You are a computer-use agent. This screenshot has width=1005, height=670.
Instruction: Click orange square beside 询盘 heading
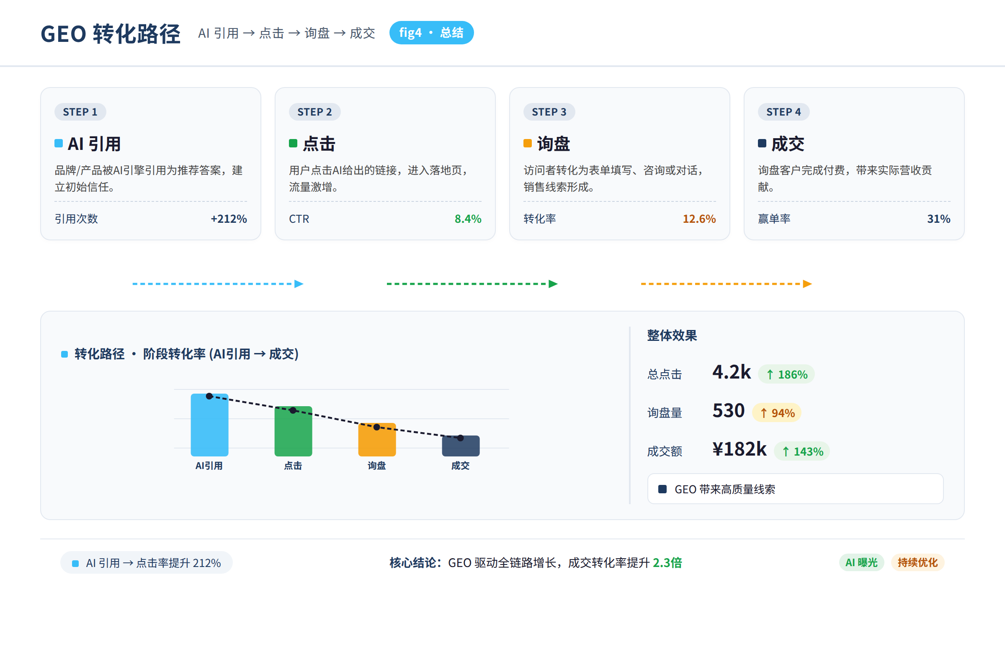(x=528, y=143)
